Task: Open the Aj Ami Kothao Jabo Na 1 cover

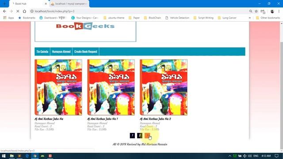Action: click(x=111, y=87)
